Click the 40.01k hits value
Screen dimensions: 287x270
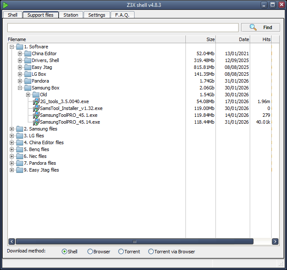click(x=263, y=122)
